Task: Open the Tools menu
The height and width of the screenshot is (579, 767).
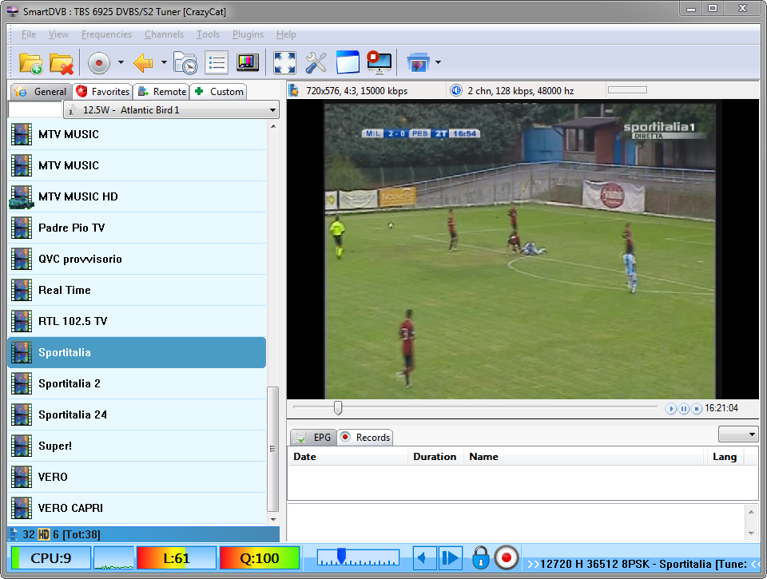Action: click(x=208, y=34)
